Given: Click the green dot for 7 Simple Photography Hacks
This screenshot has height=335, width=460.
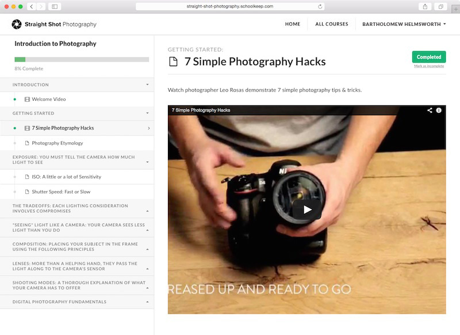Looking at the screenshot, I should pyautogui.click(x=15, y=128).
